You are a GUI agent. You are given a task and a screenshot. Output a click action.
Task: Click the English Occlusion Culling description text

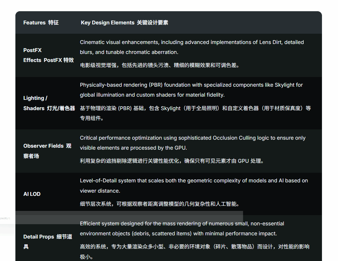[x=192, y=143]
